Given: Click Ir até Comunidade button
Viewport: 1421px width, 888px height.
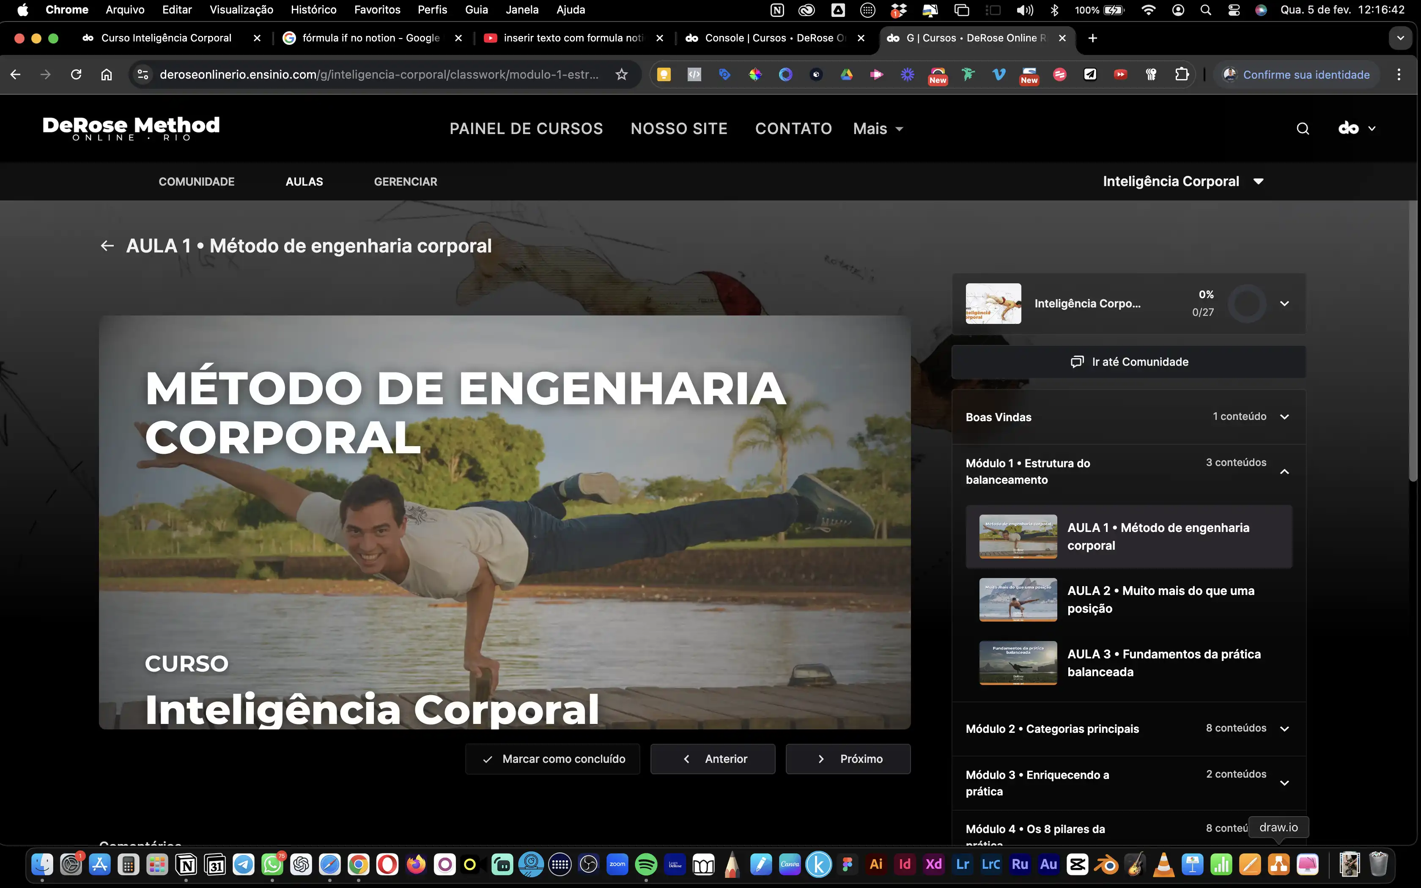Looking at the screenshot, I should (1129, 362).
